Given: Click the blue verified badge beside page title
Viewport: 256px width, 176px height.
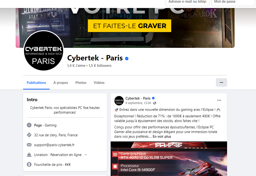Looking at the screenshot, I should coord(127,58).
